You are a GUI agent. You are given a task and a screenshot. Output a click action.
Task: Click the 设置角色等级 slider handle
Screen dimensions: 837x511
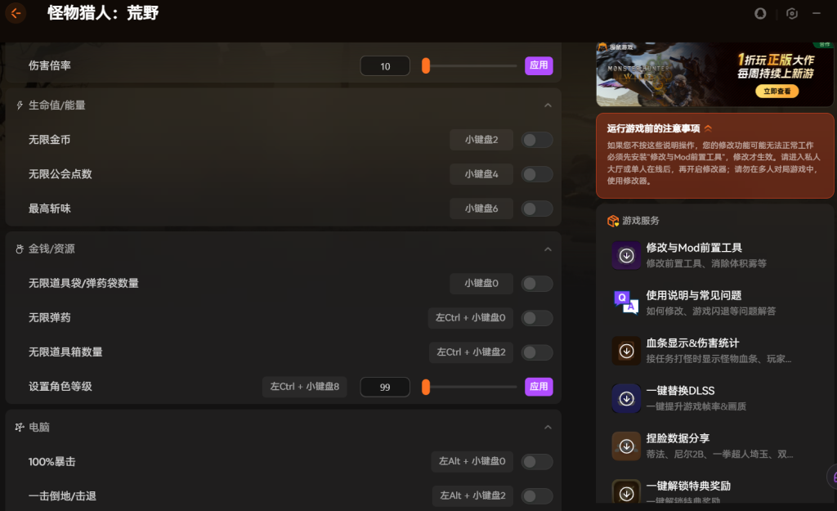point(426,387)
